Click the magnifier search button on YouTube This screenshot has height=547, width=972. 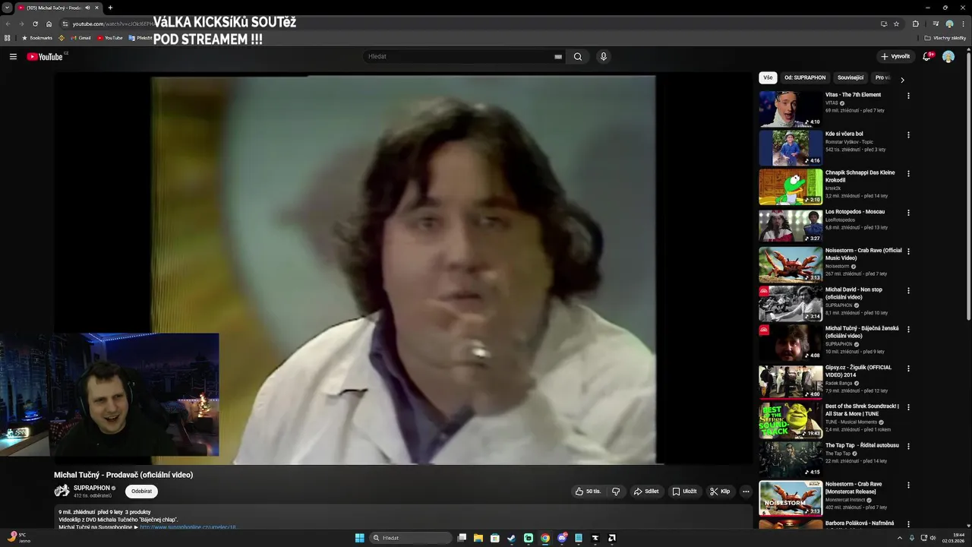coord(578,56)
